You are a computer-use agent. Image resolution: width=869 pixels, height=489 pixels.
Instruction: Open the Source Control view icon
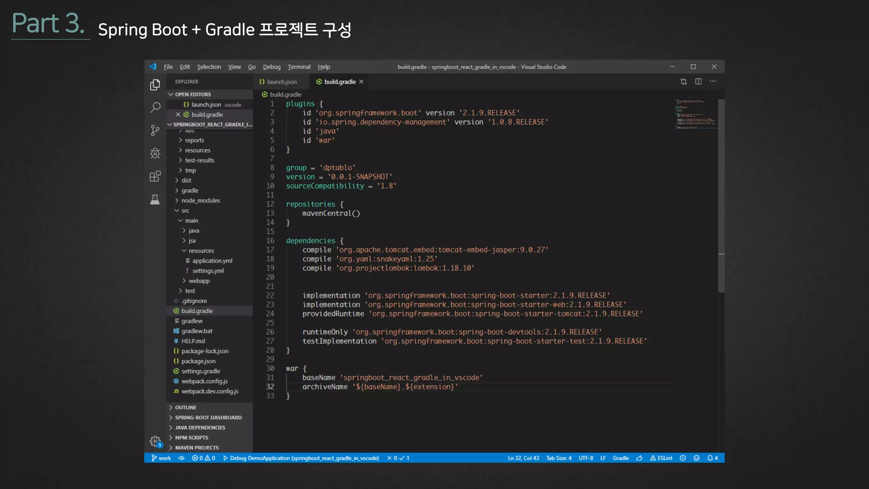[155, 130]
